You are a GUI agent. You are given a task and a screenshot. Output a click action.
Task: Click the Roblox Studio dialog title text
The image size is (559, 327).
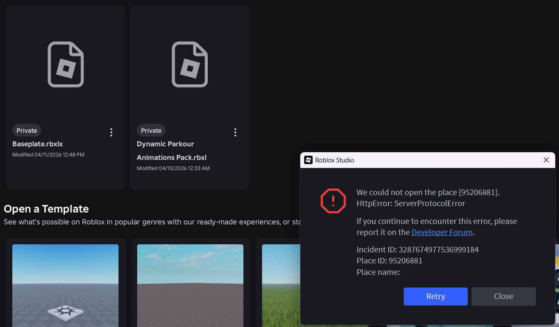(335, 160)
